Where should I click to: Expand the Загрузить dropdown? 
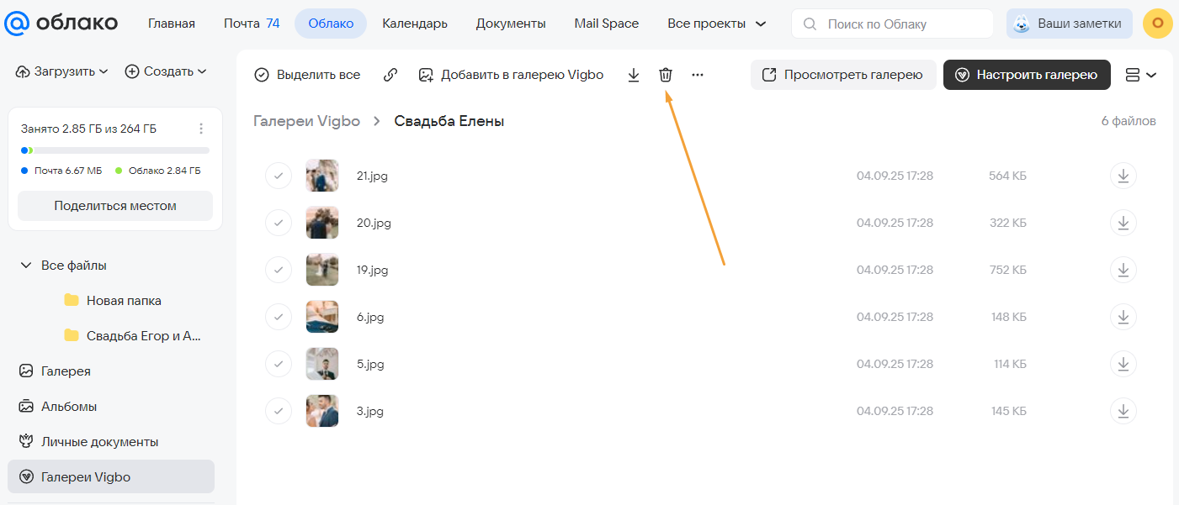coord(63,71)
